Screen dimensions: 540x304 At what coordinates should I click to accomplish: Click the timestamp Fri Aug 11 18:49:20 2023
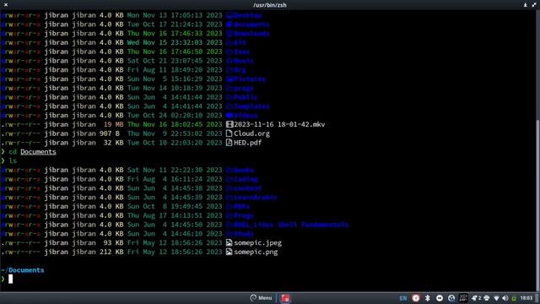[x=175, y=69]
